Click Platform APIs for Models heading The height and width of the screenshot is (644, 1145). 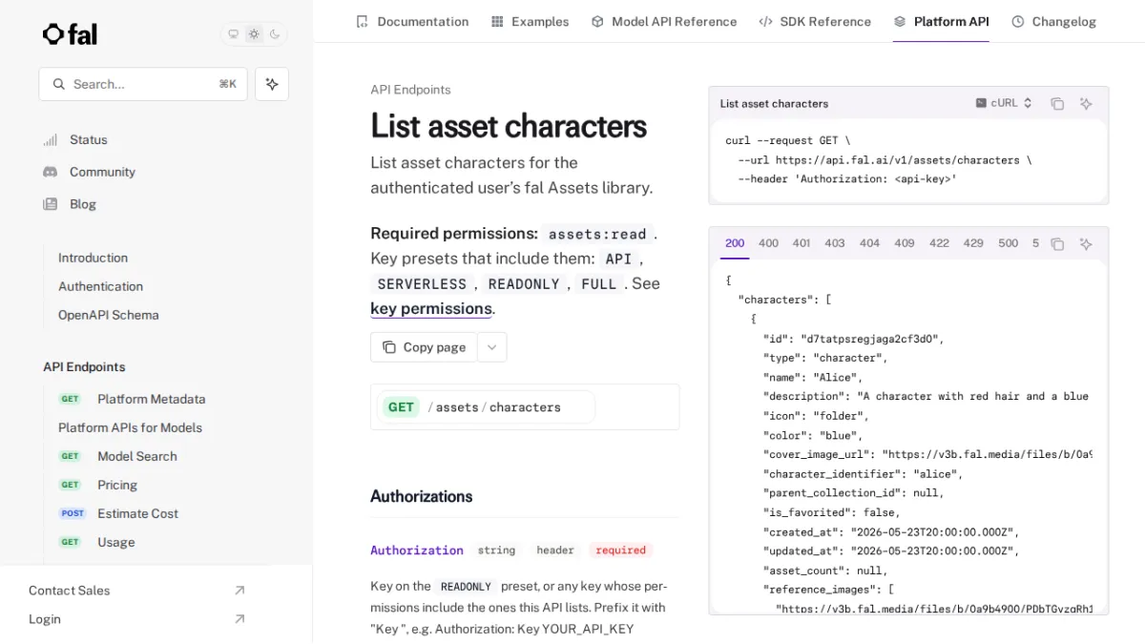click(130, 427)
